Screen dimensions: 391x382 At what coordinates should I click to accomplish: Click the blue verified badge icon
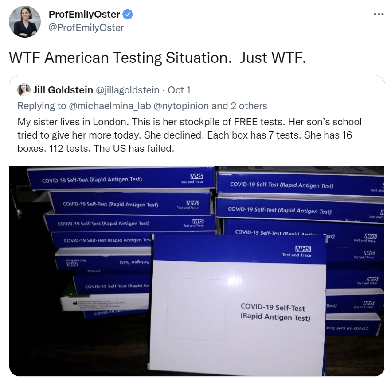point(127,15)
